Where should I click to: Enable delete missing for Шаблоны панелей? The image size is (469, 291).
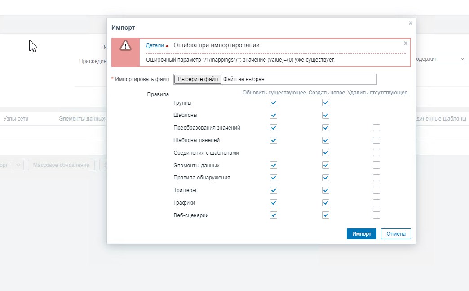click(376, 140)
